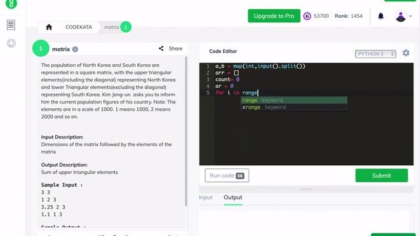Click the Submit button

pos(381,176)
